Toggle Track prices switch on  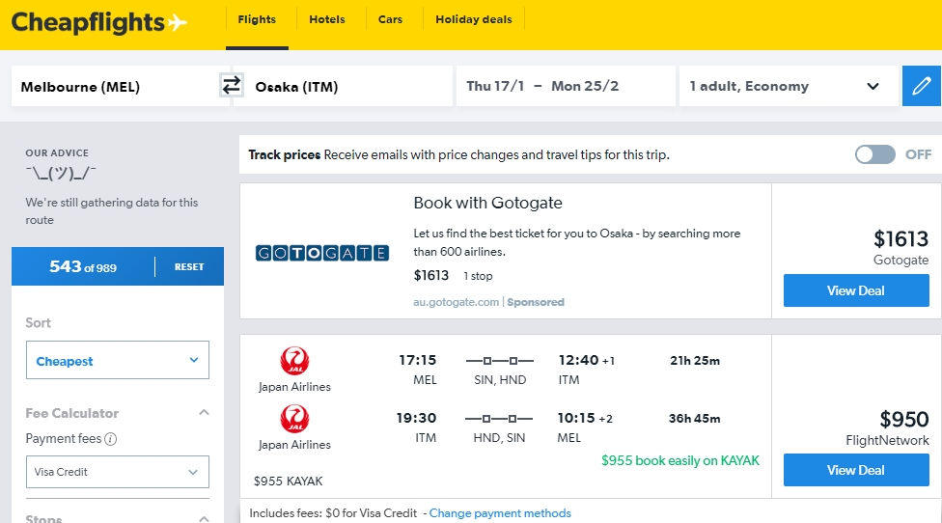tap(874, 155)
